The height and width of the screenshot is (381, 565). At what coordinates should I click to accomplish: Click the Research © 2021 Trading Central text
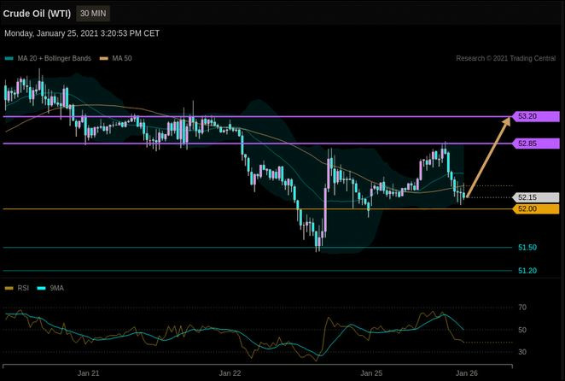pyautogui.click(x=505, y=58)
